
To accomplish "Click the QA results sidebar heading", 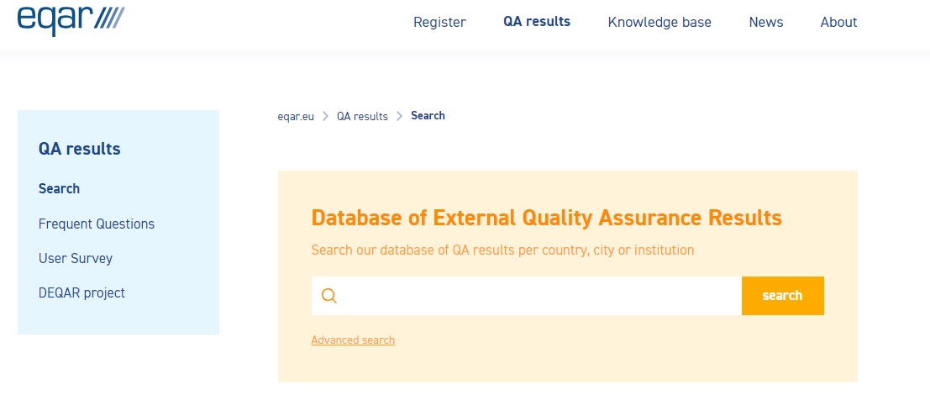I will click(x=80, y=149).
